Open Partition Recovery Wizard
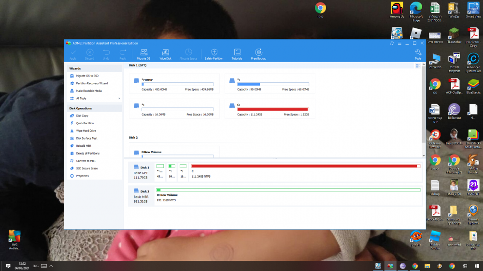This screenshot has height=271, width=483. 92,83
